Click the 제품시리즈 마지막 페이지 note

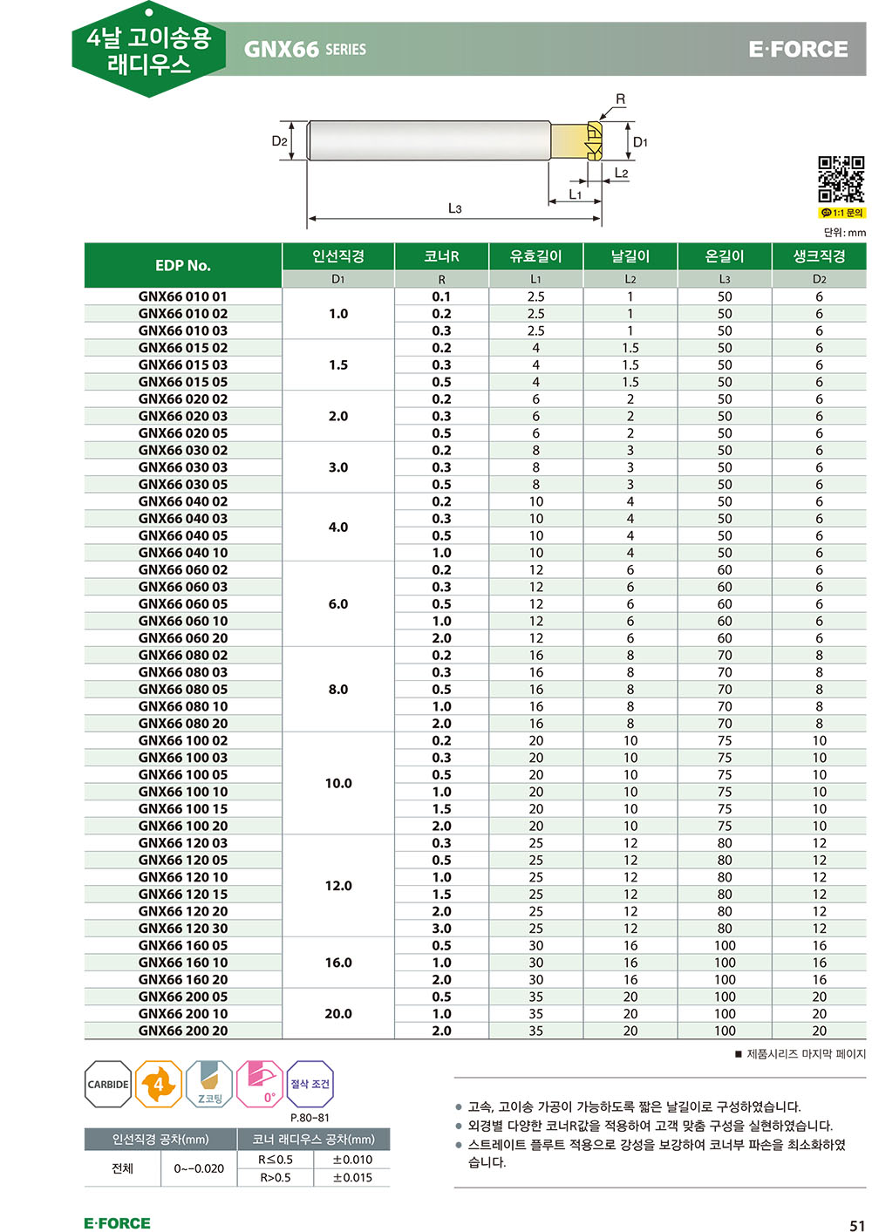(800, 1054)
